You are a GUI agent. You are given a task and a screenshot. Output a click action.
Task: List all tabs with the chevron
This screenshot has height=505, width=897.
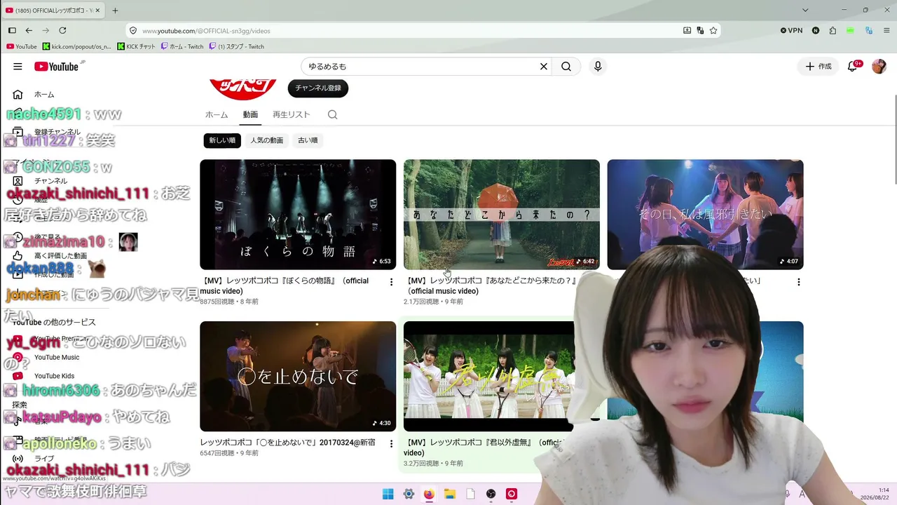pos(805,11)
